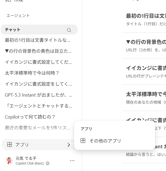
Task: Click the info icon beside Copilot Chat (Basic)
Action: point(48,163)
